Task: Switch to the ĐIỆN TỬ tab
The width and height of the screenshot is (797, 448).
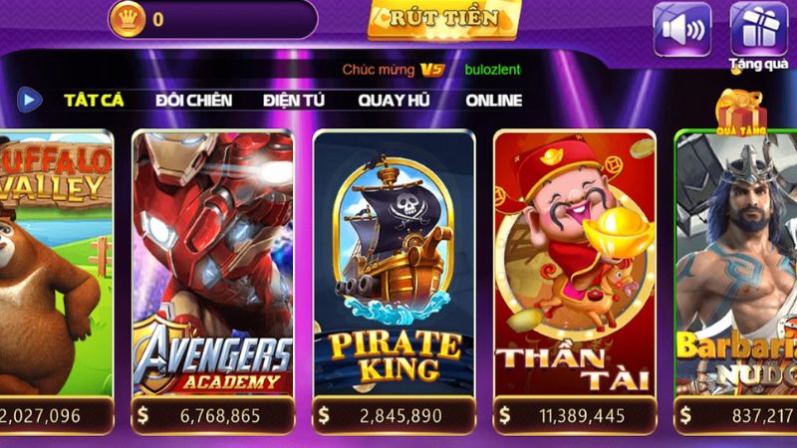Action: pos(293,101)
